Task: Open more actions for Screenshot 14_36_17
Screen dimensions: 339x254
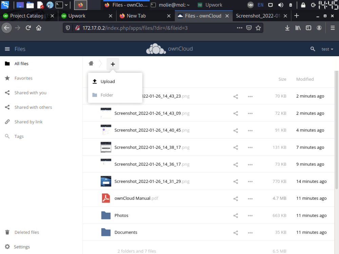Action: [x=250, y=165]
